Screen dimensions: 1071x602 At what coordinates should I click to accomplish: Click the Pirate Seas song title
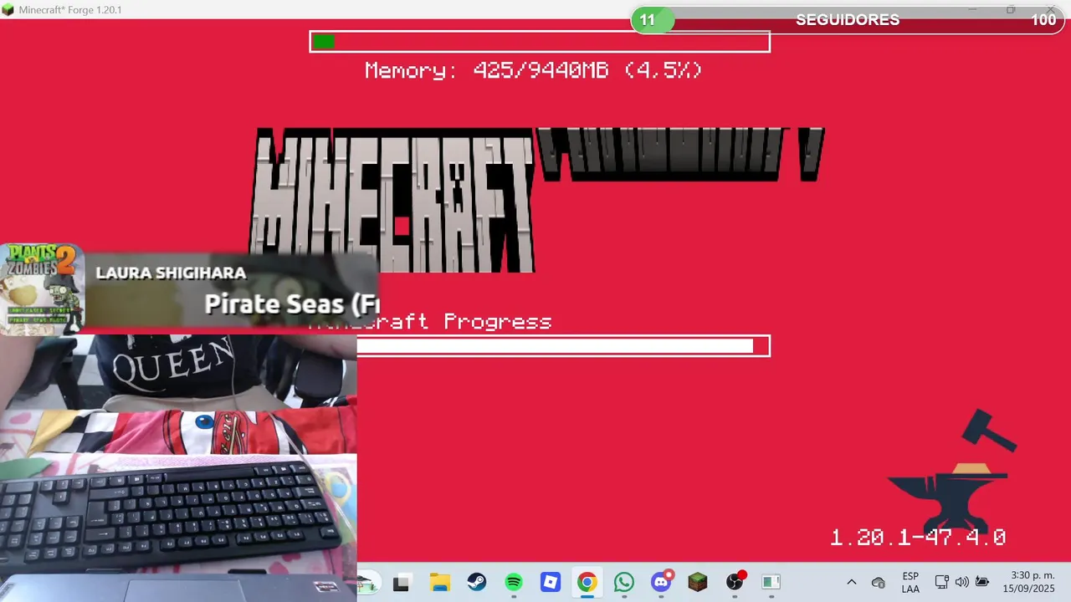point(292,304)
